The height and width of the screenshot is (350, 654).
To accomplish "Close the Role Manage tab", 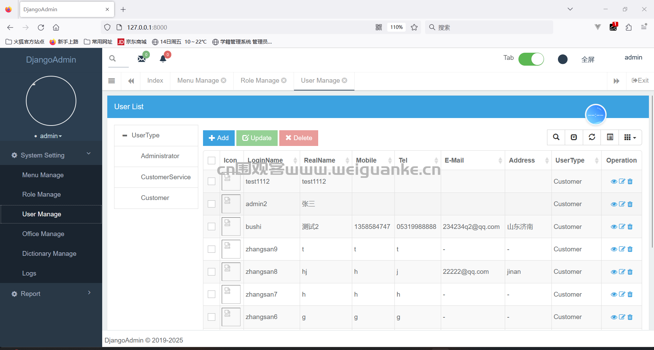I will click(284, 80).
